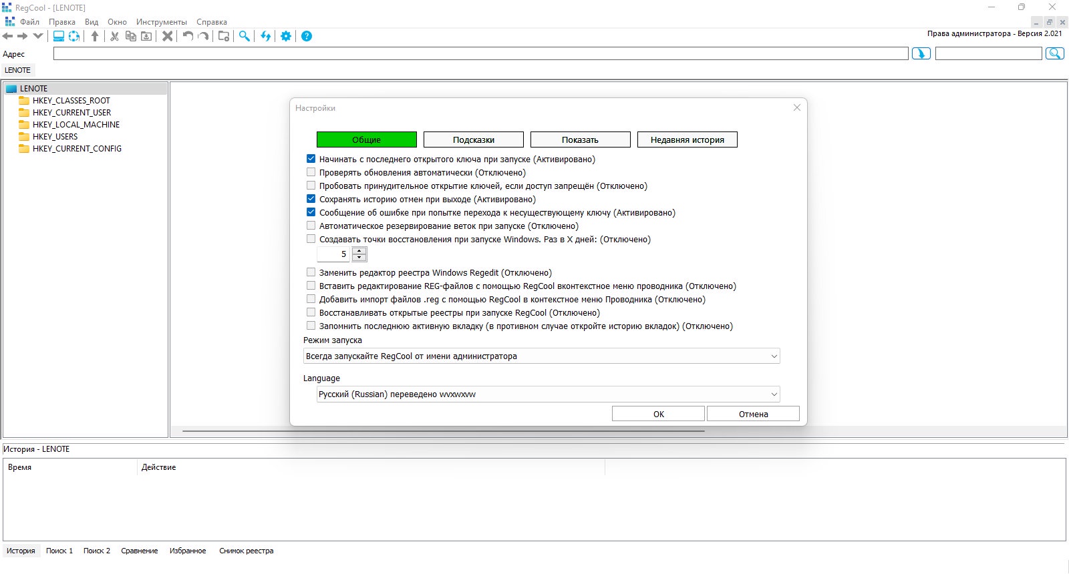Screen dimensions: 1069x574
Task: Click the Адрес address input field
Action: pos(481,53)
